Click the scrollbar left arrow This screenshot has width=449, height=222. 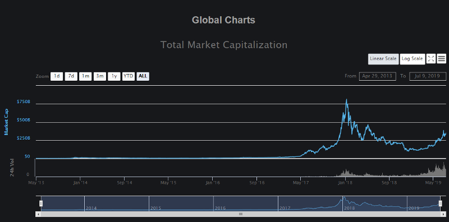pos(37,214)
